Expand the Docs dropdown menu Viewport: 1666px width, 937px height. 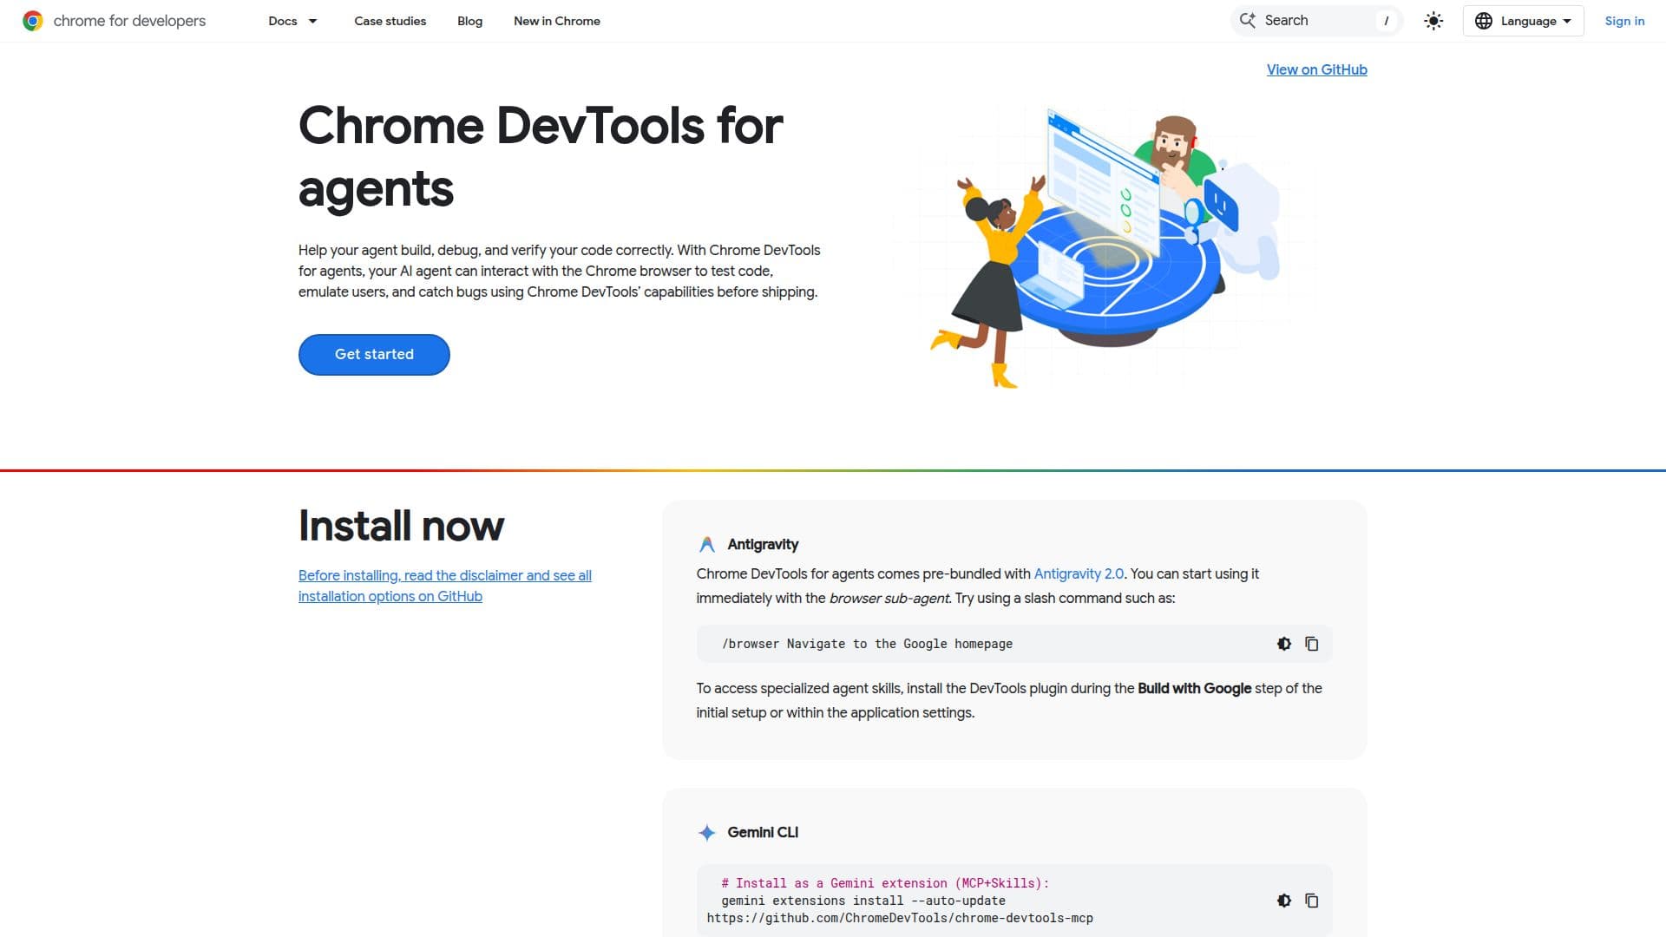point(293,21)
